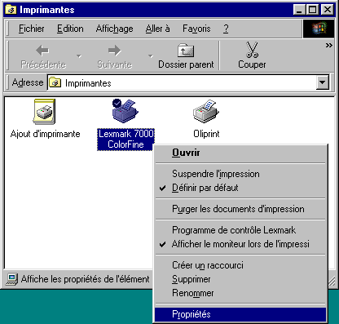The height and width of the screenshot is (324, 339).
Task: Click the Dossier parent toolbar button
Action: coord(186,55)
